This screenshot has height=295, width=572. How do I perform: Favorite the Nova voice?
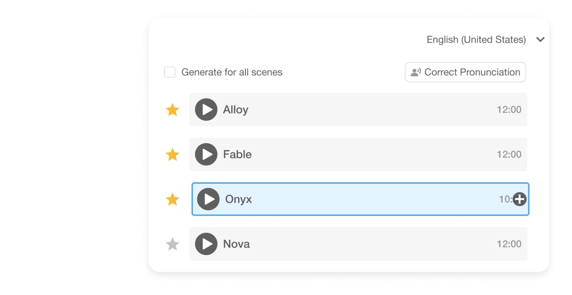(173, 244)
